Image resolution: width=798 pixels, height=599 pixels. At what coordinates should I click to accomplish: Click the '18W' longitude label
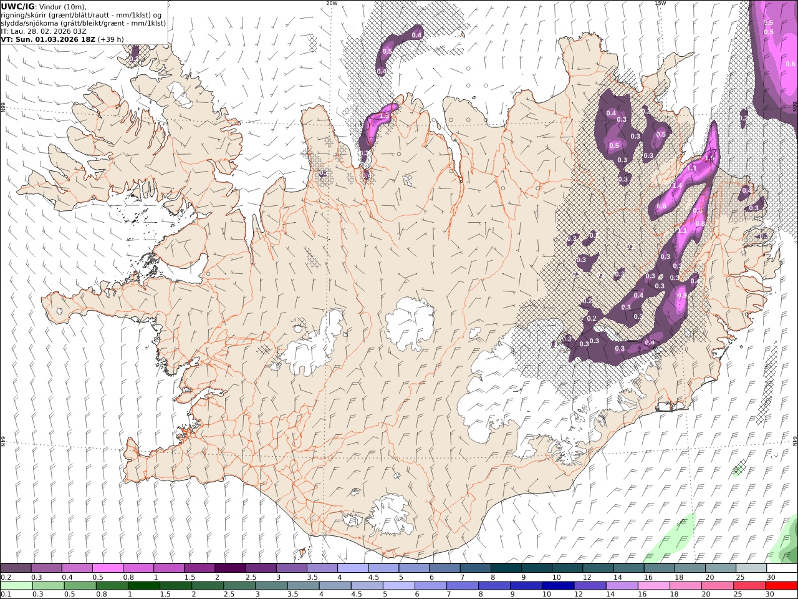tap(660, 3)
